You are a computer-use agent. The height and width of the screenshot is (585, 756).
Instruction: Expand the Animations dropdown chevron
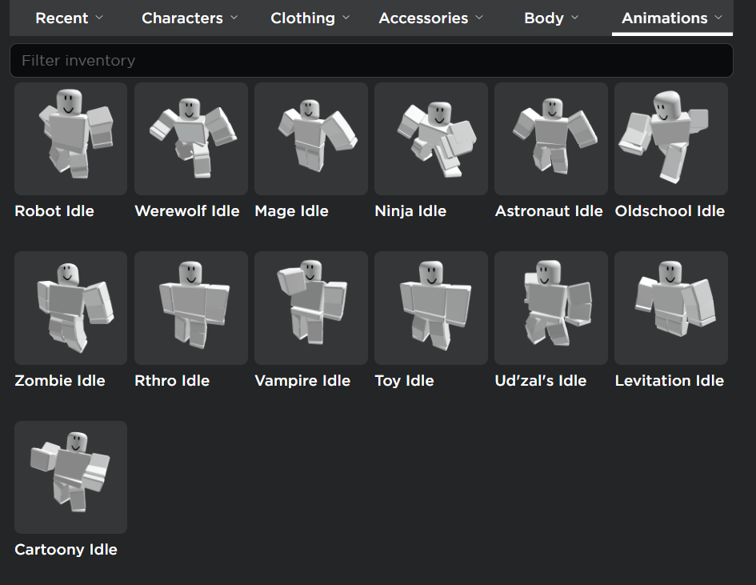click(x=718, y=18)
